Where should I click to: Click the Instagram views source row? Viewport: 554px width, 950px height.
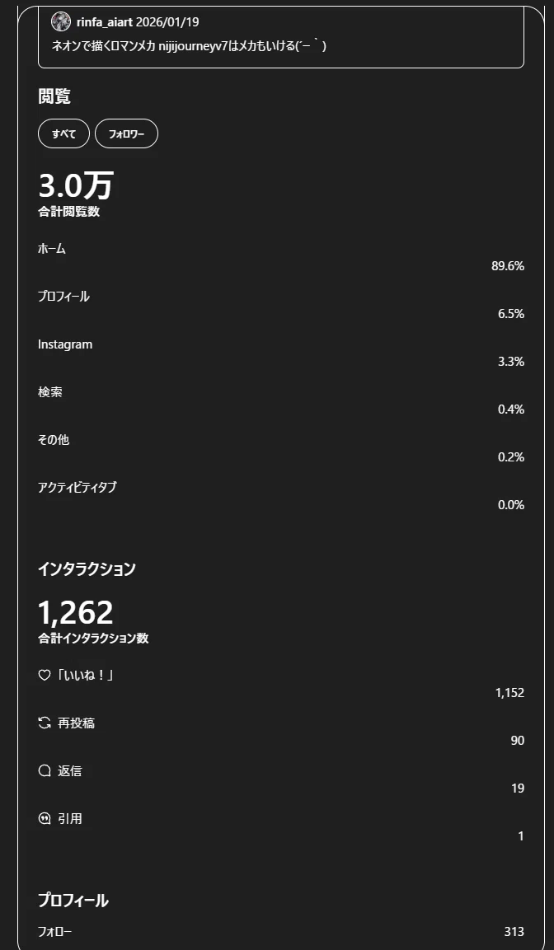click(281, 353)
